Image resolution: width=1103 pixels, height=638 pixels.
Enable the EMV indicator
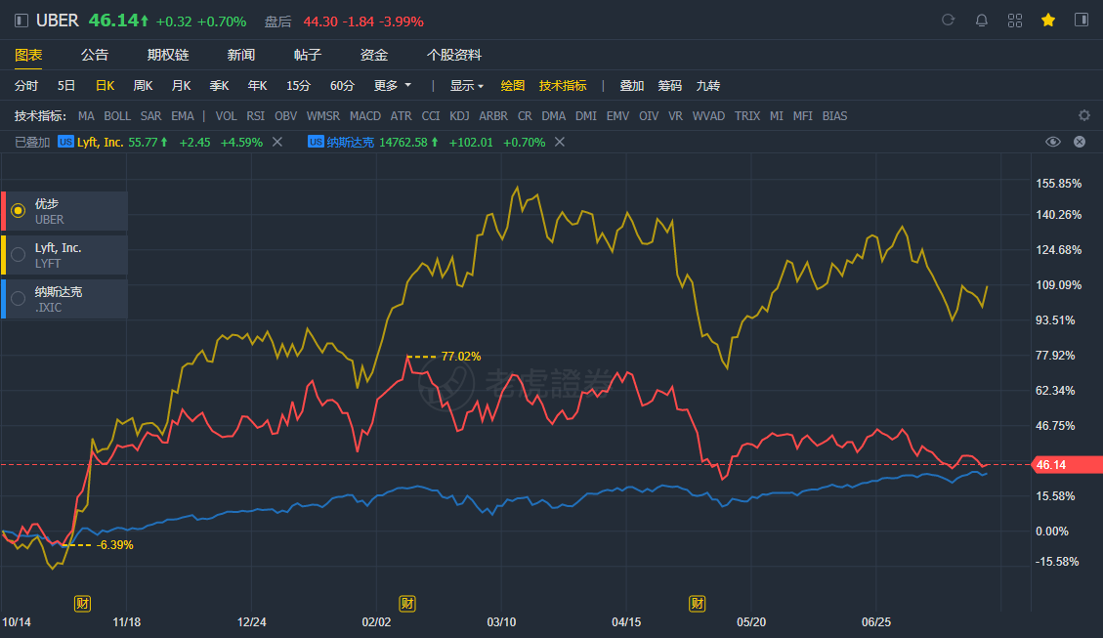coord(617,116)
